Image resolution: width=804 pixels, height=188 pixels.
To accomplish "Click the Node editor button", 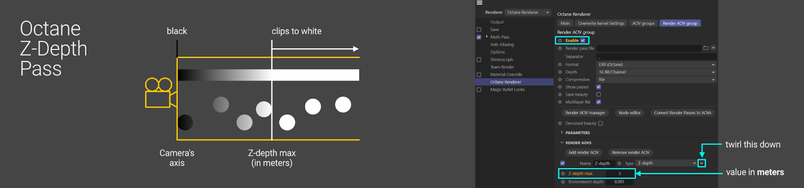I will point(630,113).
